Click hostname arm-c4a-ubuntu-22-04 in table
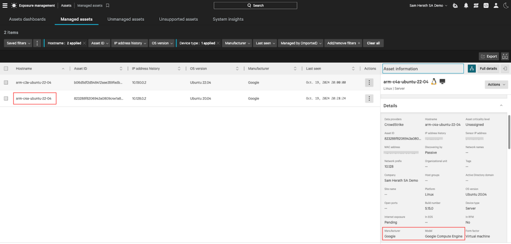Viewport: 511px width, 244px height. coord(34,98)
